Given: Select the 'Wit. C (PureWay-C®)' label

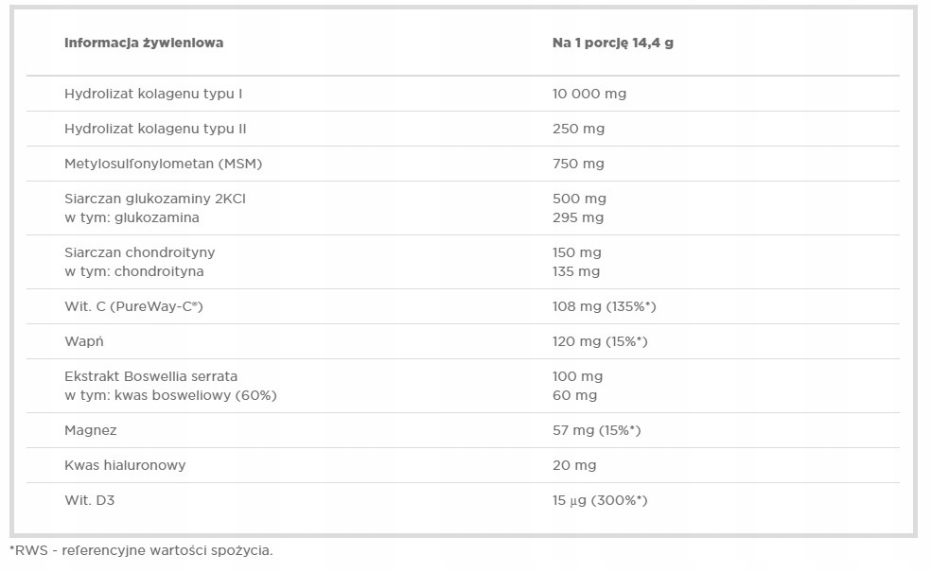Looking at the screenshot, I should [x=134, y=306].
